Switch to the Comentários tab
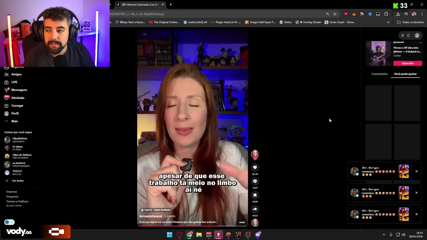The height and width of the screenshot is (240, 427). (x=380, y=74)
